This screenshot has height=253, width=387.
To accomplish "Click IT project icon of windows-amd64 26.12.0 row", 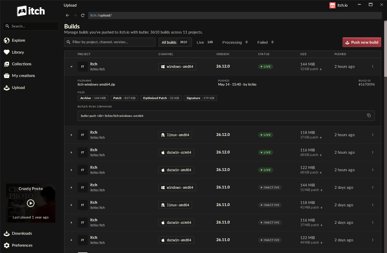I will click(82, 67).
